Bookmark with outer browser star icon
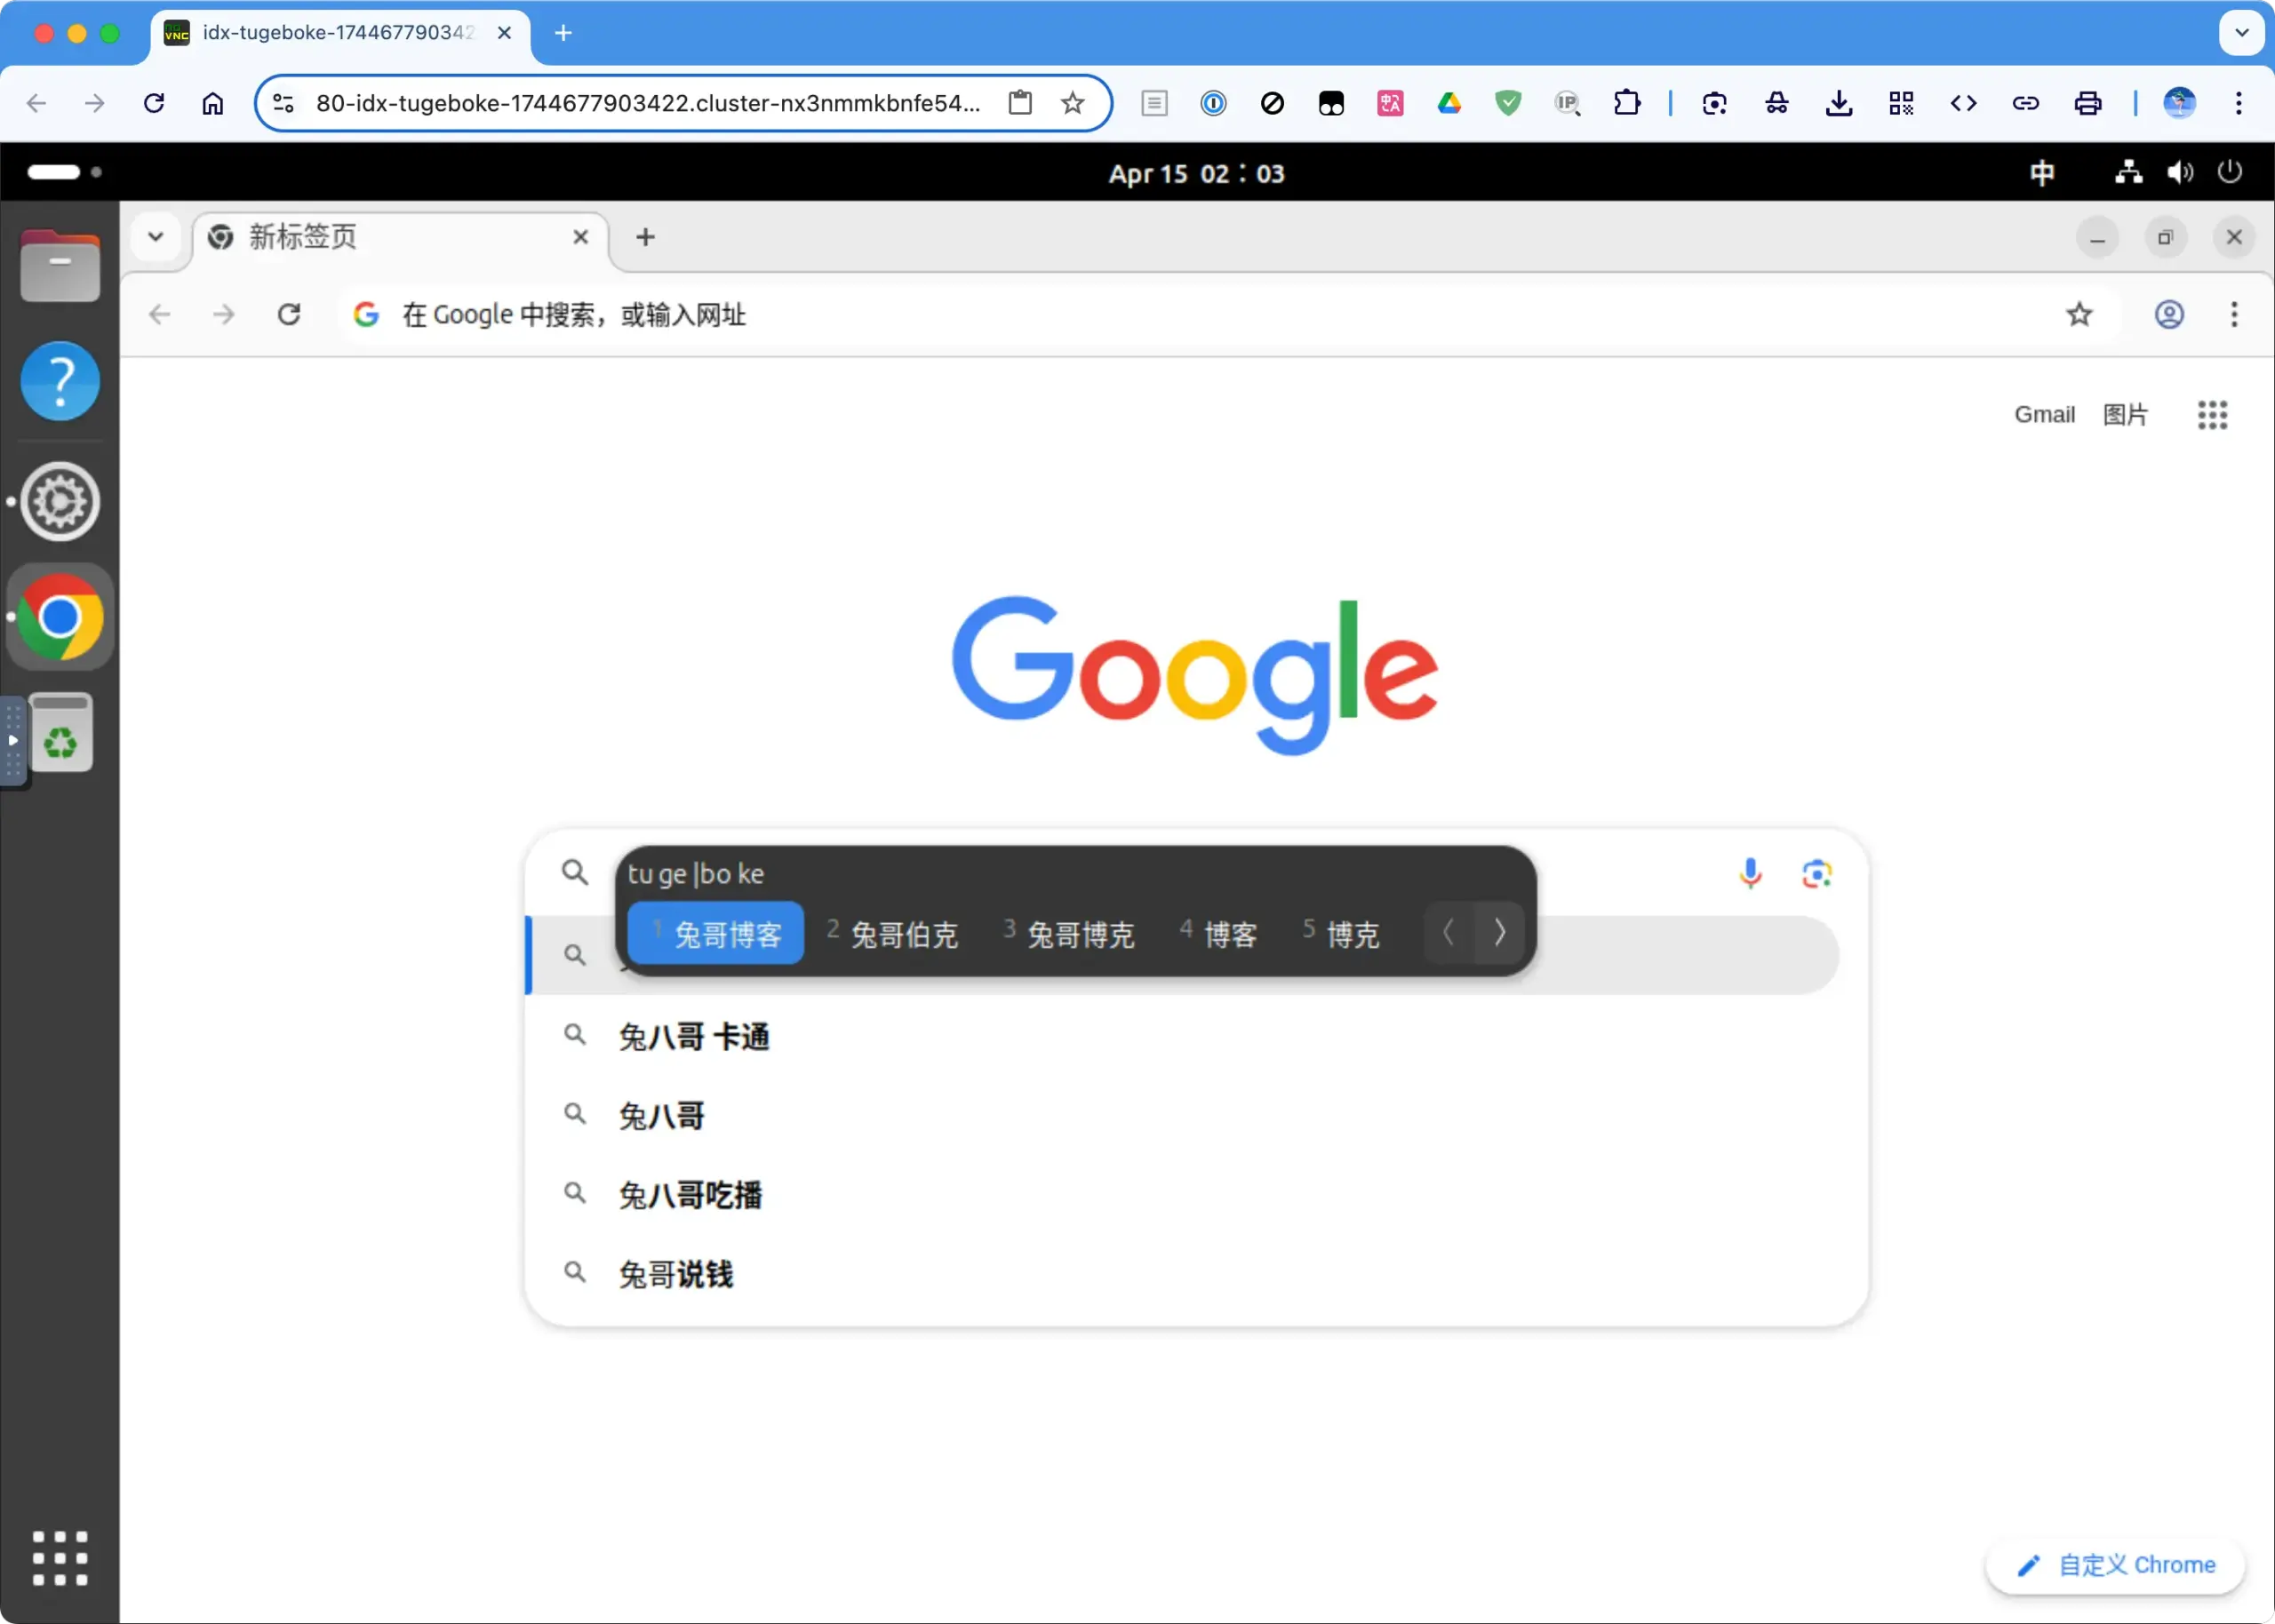Viewport: 2275px width, 1624px height. pos(1072,103)
